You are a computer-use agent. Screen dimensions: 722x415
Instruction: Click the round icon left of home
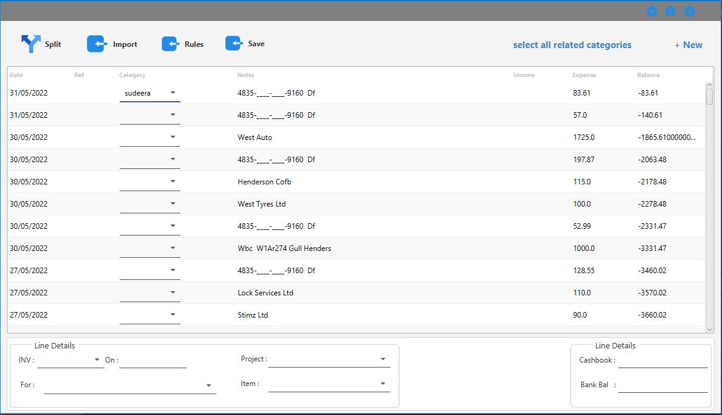pos(652,11)
